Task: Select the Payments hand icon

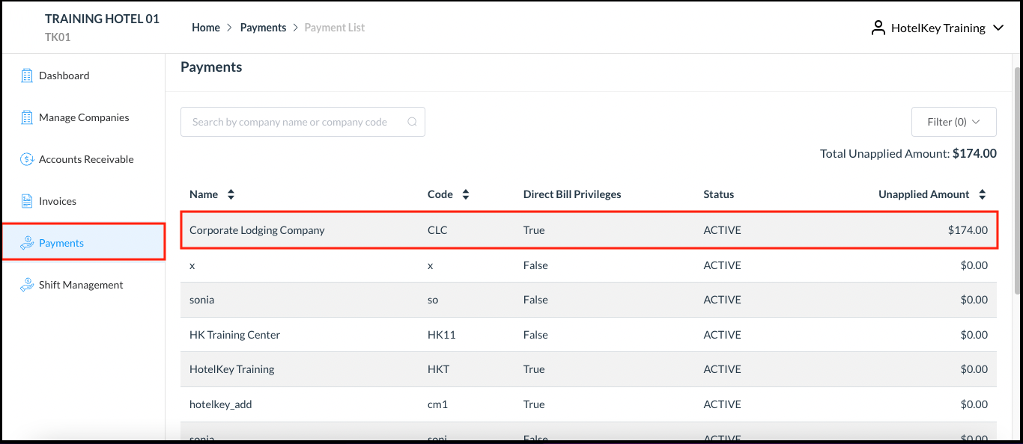Action: pyautogui.click(x=28, y=242)
